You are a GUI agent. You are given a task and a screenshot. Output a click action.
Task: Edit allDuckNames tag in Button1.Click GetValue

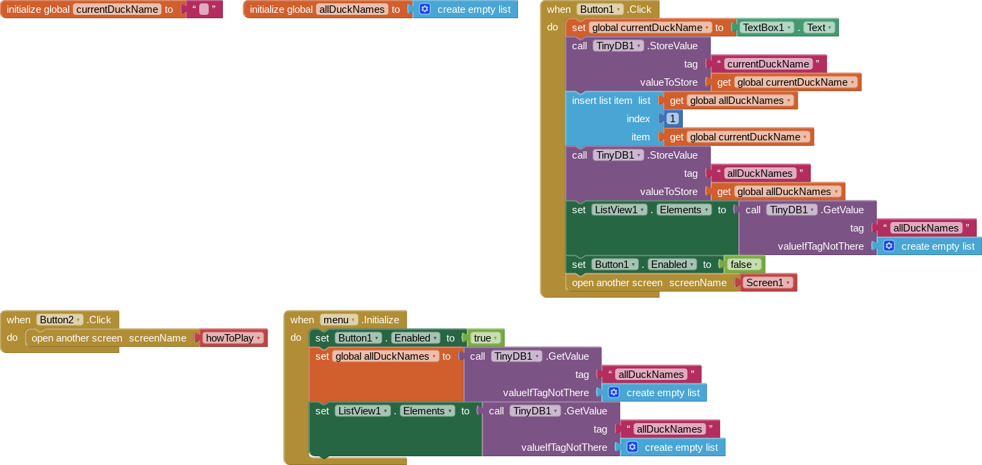pyautogui.click(x=927, y=228)
